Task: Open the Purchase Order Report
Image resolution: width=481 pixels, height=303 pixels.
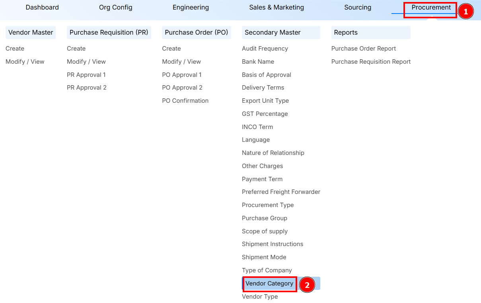Action: point(363,48)
